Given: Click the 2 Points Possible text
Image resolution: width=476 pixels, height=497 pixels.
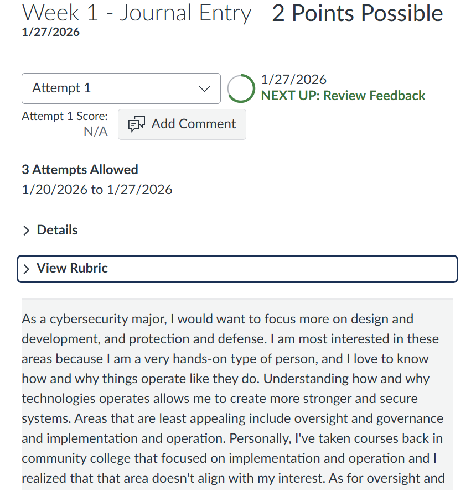Looking at the screenshot, I should [x=358, y=13].
